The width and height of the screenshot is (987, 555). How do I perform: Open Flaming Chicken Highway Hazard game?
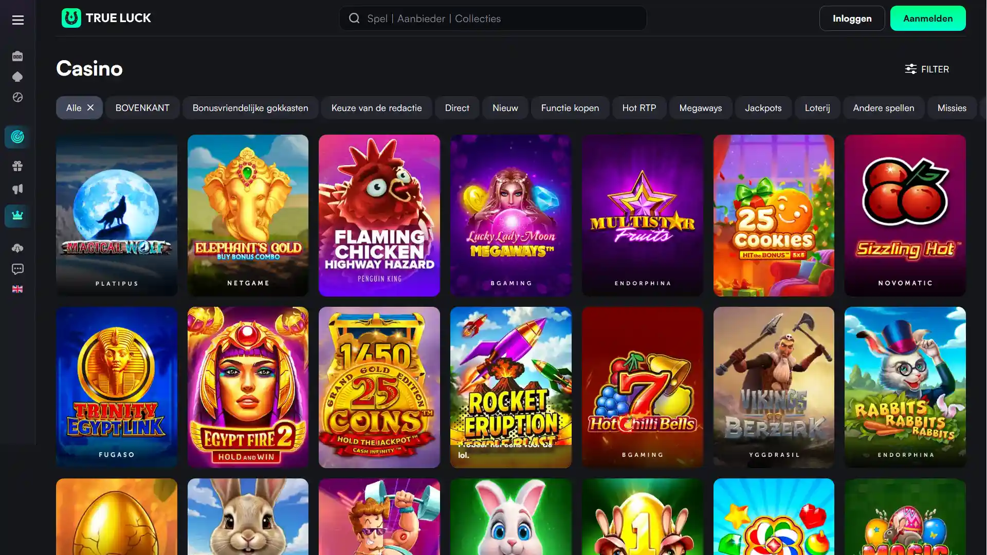tap(379, 215)
